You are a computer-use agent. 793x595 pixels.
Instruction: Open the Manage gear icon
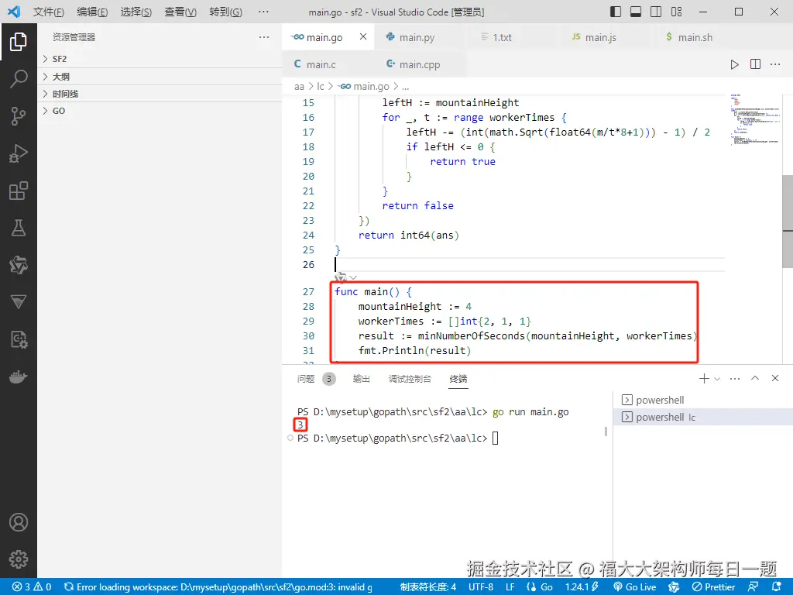coord(19,559)
